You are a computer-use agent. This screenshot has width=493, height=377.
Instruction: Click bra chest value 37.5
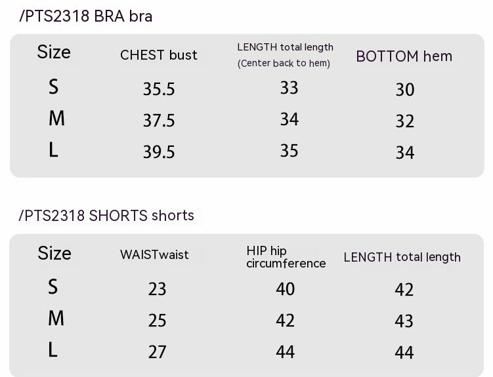pyautogui.click(x=159, y=121)
